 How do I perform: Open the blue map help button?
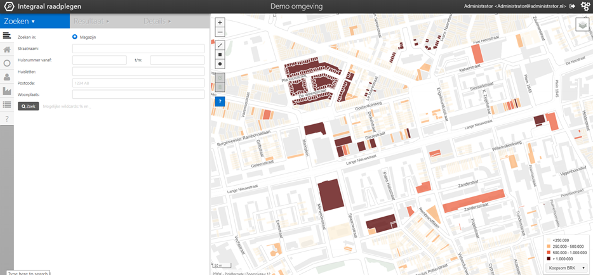[x=220, y=101]
